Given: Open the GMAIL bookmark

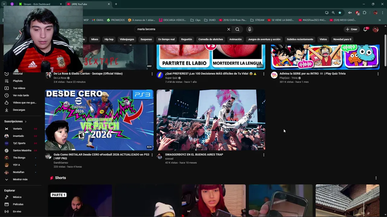Looking at the screenshot, I should point(98,20).
